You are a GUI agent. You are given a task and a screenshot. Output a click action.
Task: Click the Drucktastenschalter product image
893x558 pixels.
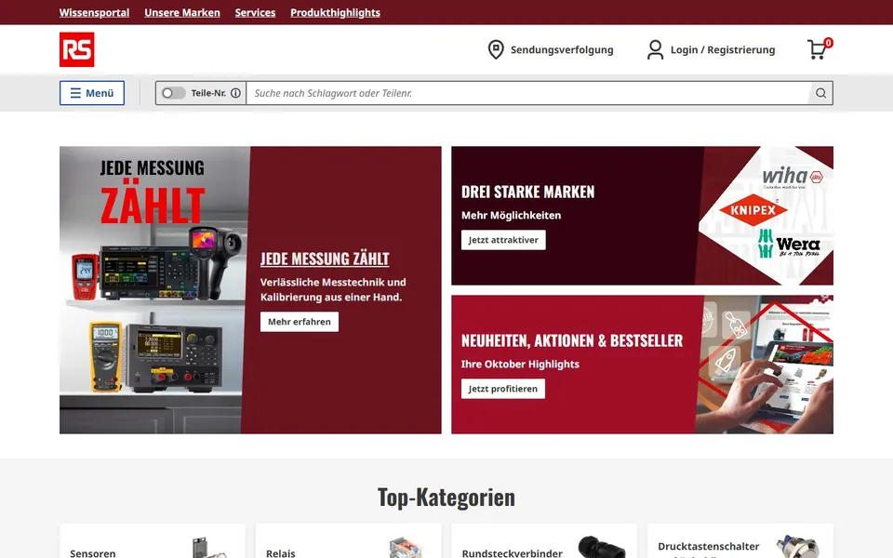798,547
